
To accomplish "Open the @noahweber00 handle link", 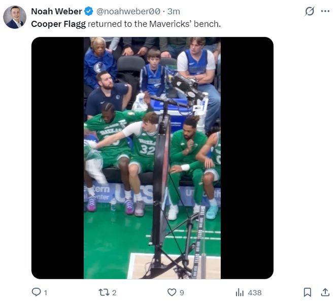I will [x=128, y=11].
